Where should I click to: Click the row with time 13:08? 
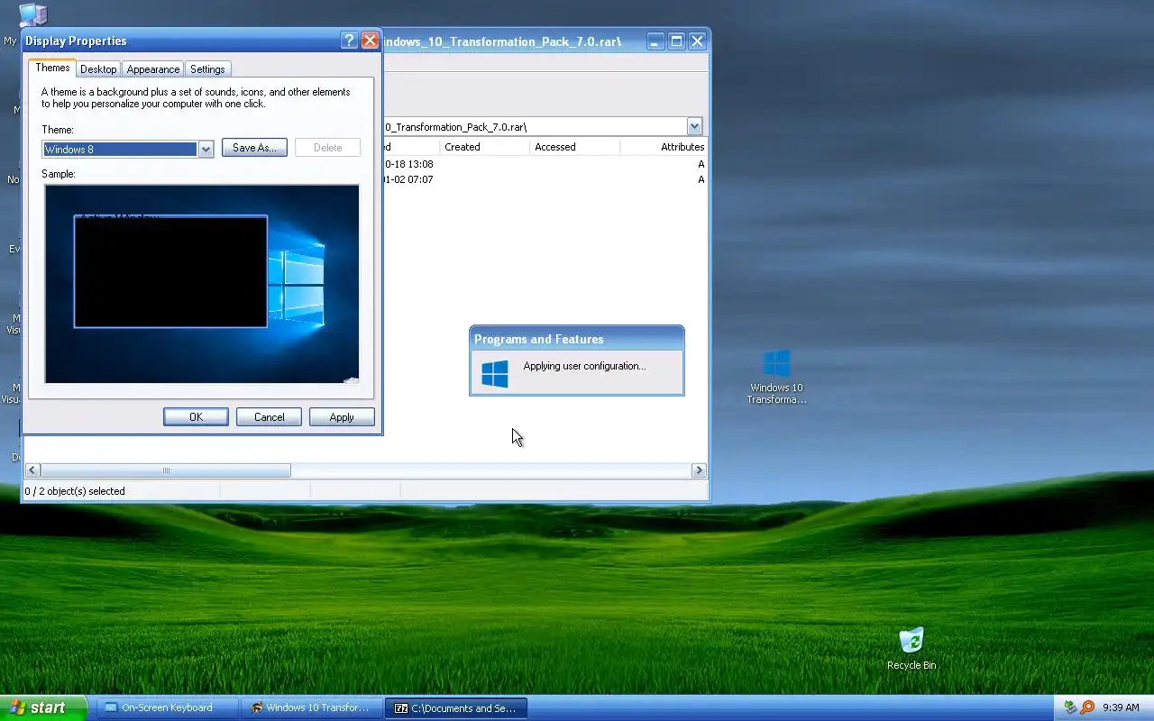[x=545, y=164]
